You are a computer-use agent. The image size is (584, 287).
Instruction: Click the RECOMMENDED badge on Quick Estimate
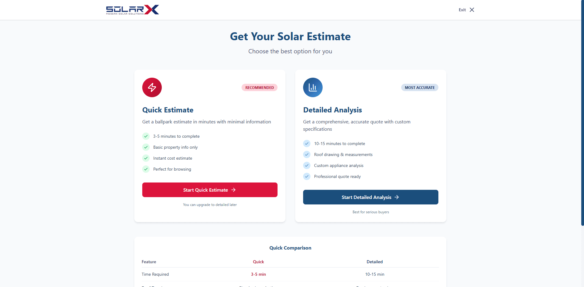tap(259, 87)
